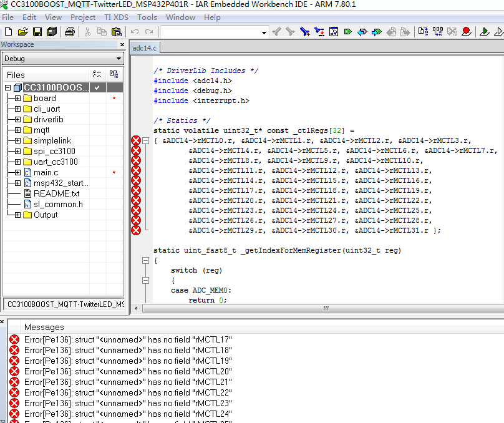Collapse the switch block fold marker
The height and width of the screenshot is (423, 504).
point(145,280)
